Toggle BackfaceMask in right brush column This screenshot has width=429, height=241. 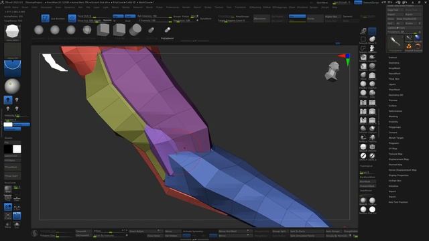point(367,177)
